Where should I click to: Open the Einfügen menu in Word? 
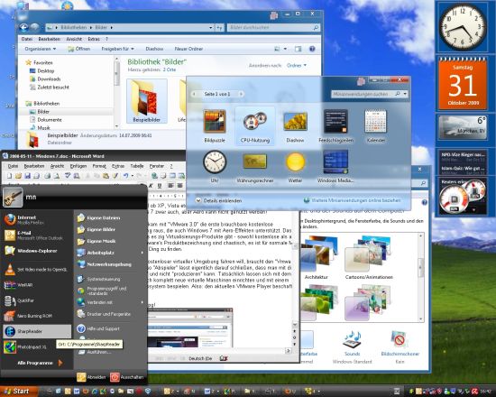78,166
